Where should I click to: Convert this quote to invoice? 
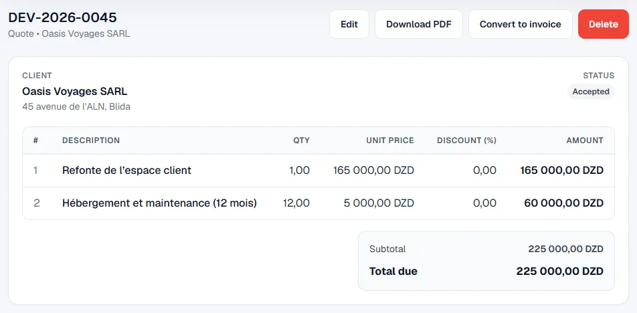coord(521,24)
